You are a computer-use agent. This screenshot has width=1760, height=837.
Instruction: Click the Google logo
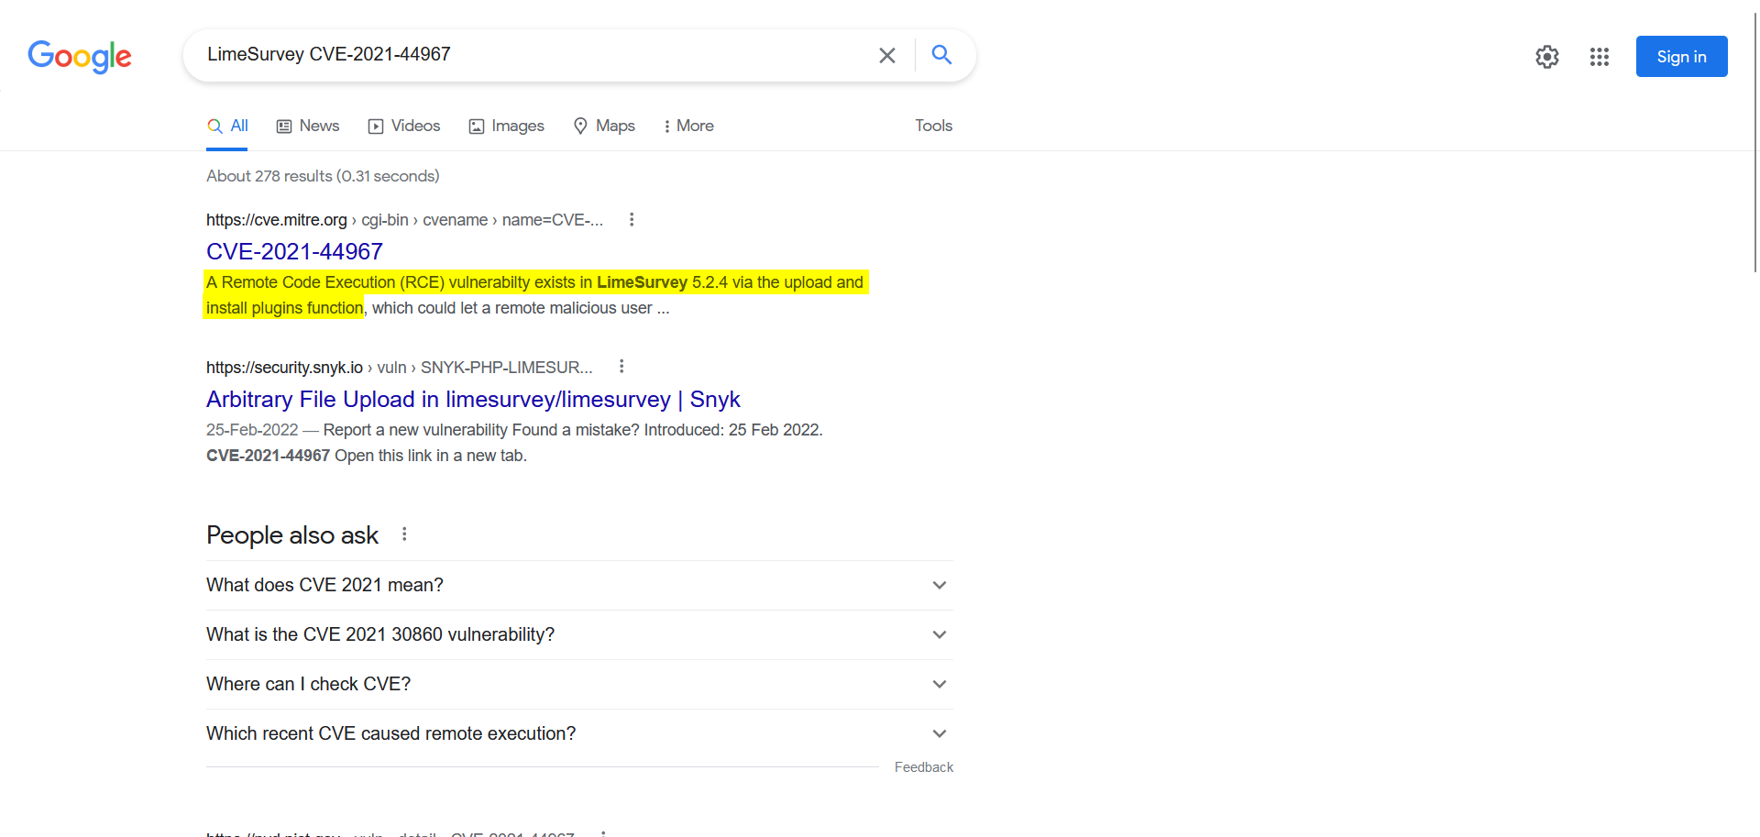[x=80, y=56]
